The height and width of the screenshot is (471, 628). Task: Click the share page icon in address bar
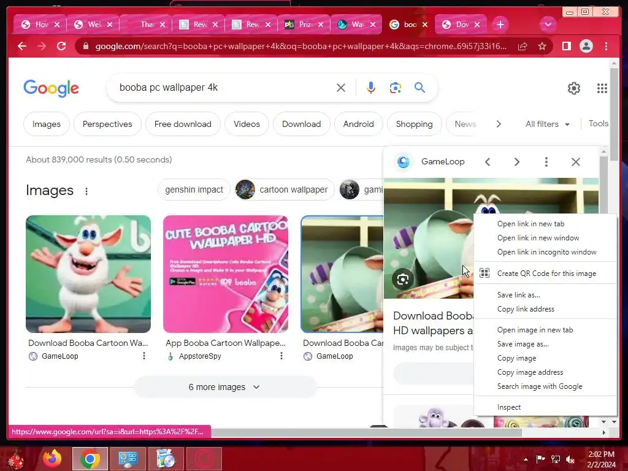pos(523,47)
